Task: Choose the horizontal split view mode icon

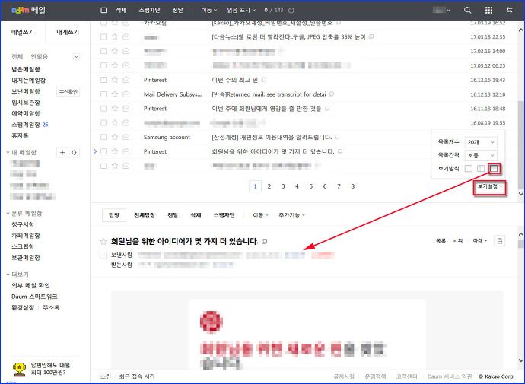Action: click(x=494, y=169)
